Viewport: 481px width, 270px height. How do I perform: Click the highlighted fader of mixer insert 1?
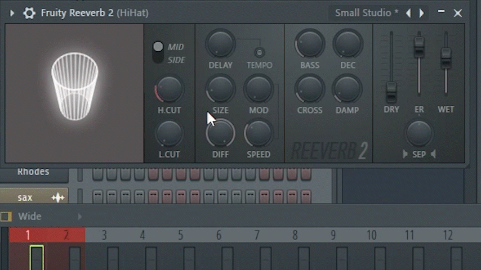click(37, 258)
